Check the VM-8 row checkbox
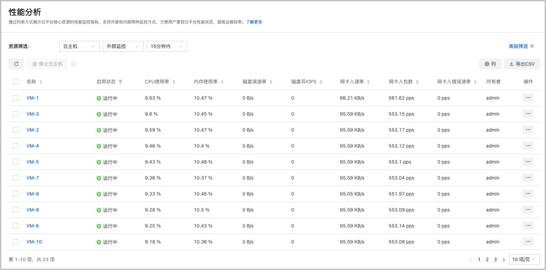Viewport: 546px width, 270px height. [x=16, y=210]
